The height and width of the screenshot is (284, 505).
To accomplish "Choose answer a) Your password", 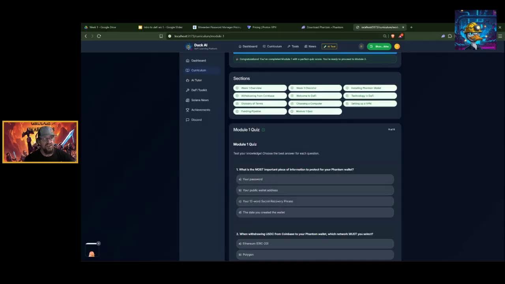I will pyautogui.click(x=315, y=179).
